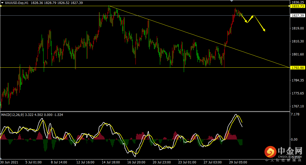Click the 1810.30 price scale value
The height and width of the screenshot is (165, 306).
298,41
